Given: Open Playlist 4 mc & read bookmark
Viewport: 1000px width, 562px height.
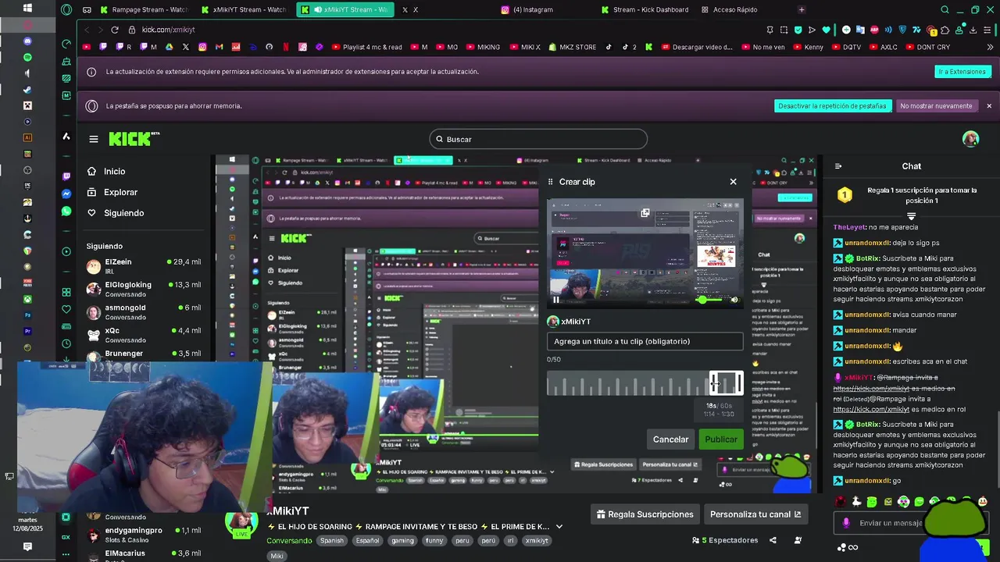Looking at the screenshot, I should [x=366, y=47].
